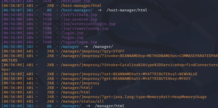Click the /manager/ redirect source on last line

(71, 106)
